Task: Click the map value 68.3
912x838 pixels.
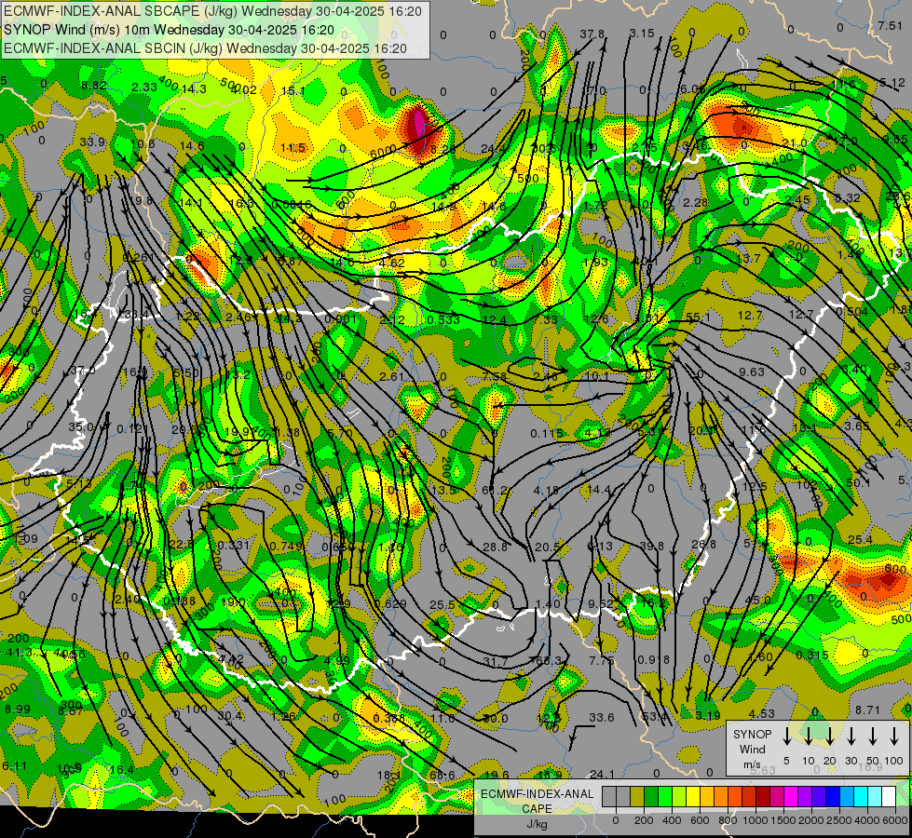Action: 549,661
